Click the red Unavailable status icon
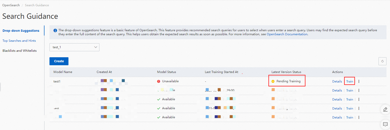Screen dimensions: 390x130 click(159, 81)
